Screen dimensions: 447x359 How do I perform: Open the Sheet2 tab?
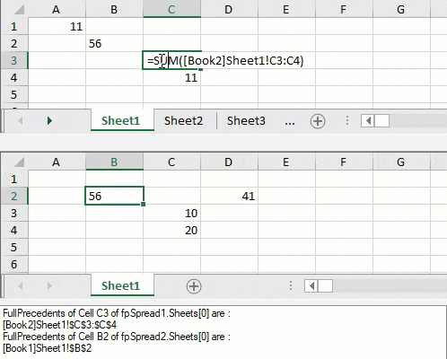click(x=183, y=121)
